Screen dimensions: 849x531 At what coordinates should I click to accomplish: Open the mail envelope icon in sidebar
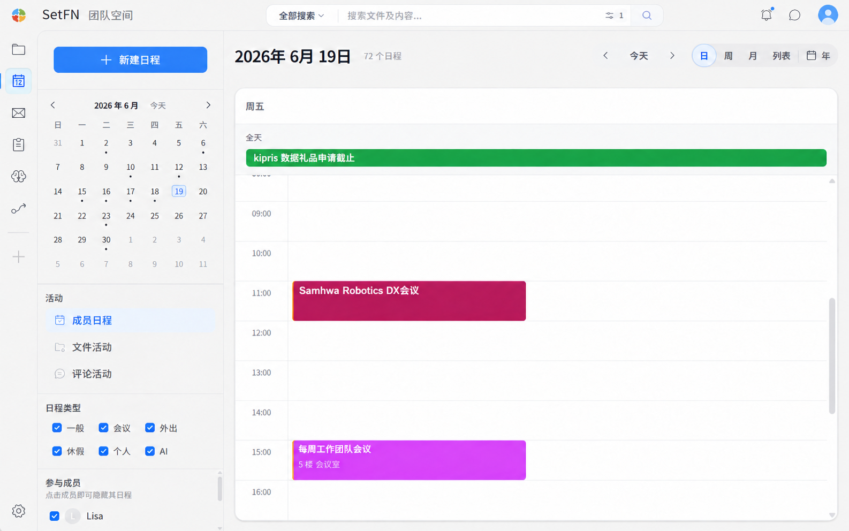point(19,113)
